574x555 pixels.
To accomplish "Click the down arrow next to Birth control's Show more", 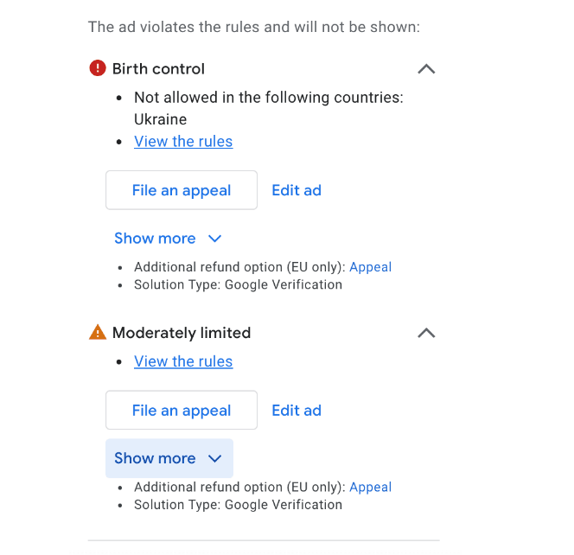I will [x=214, y=239].
